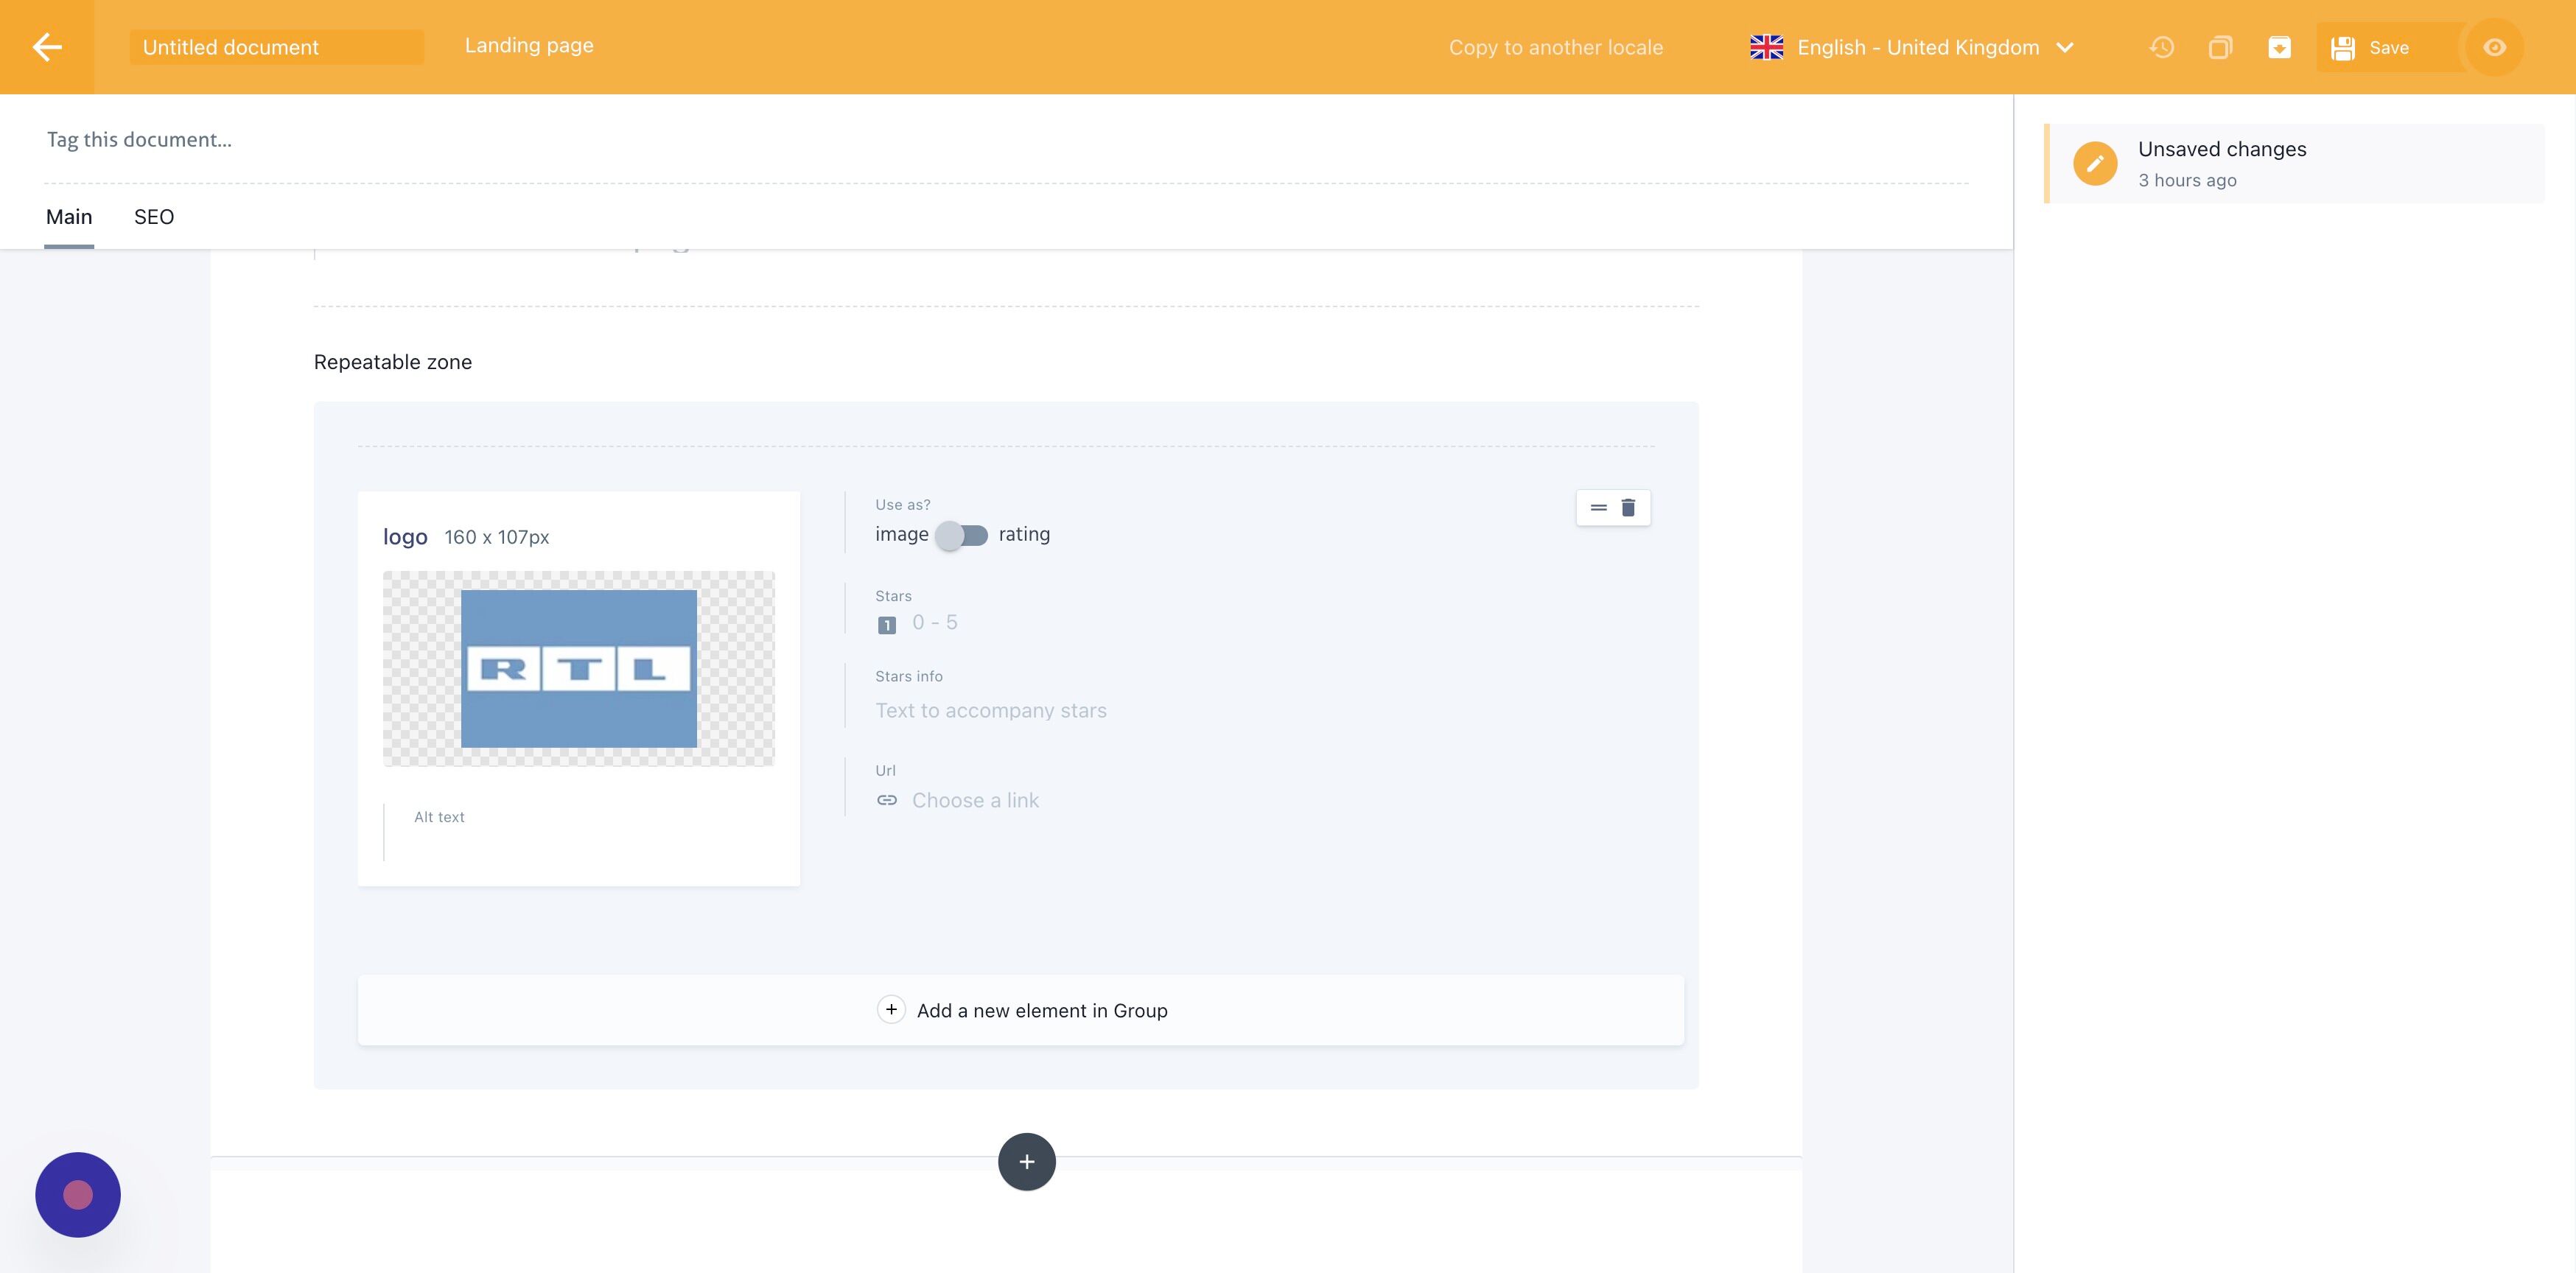The height and width of the screenshot is (1273, 2576).
Task: Click Add a new element in Group
Action: [x=1021, y=1010]
